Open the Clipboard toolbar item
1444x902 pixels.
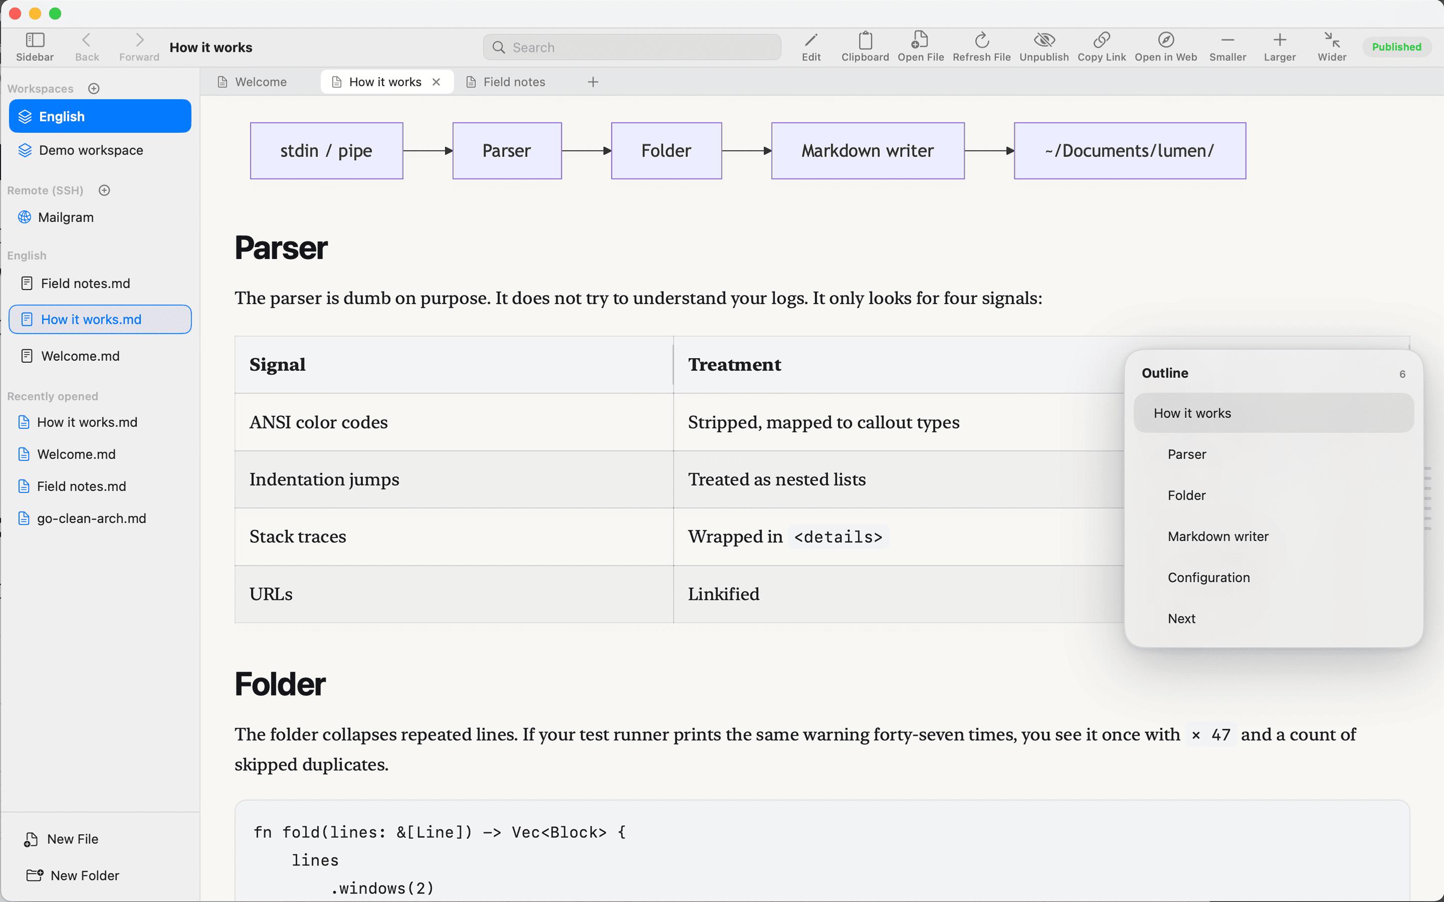point(865,47)
